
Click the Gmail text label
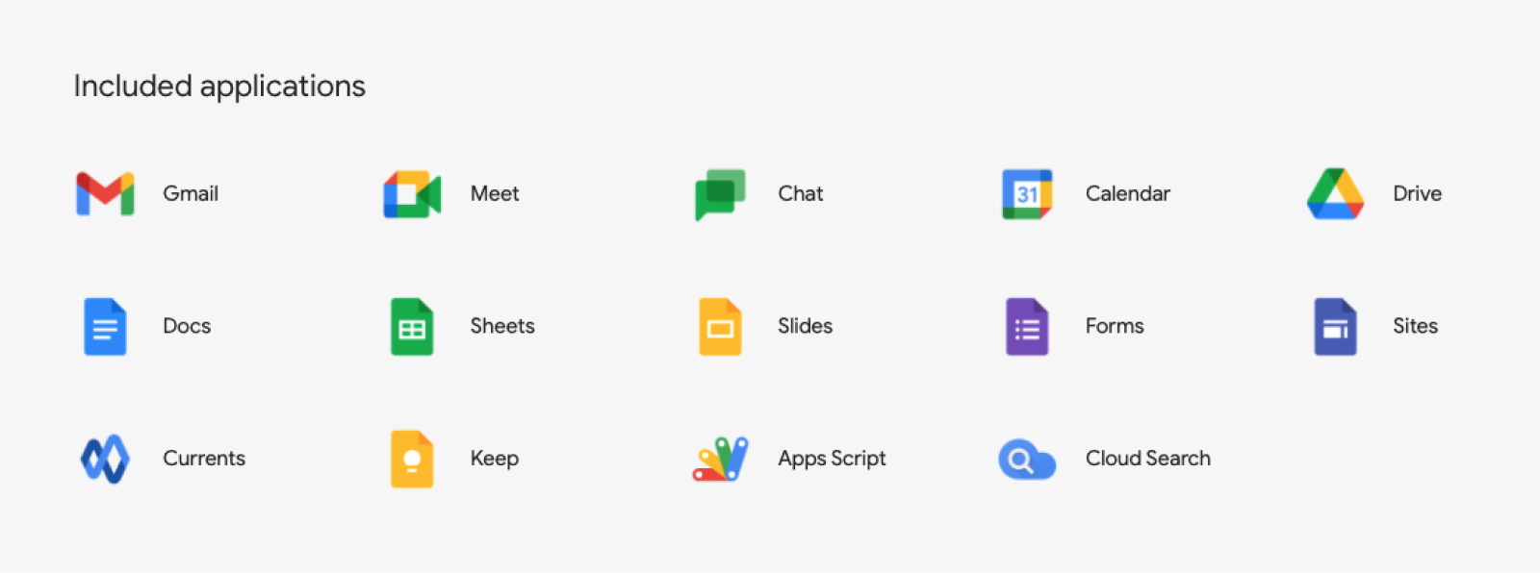click(x=191, y=193)
